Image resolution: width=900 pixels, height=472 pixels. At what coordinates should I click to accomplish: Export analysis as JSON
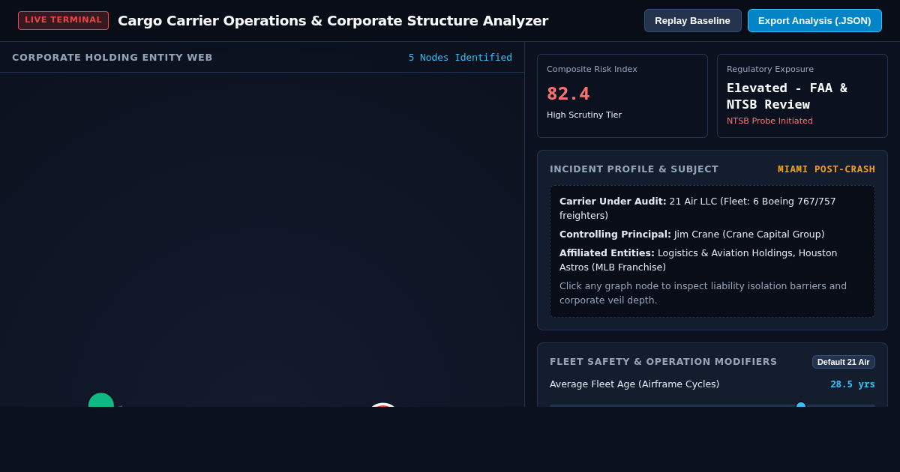tap(814, 21)
